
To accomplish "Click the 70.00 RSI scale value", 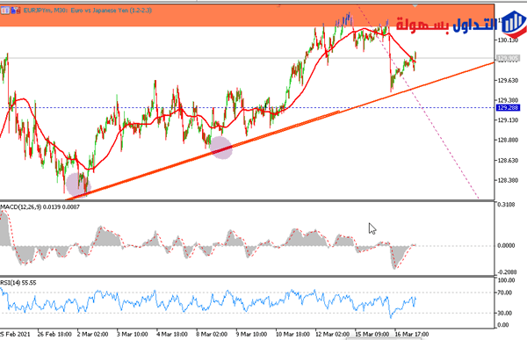I will click(505, 293).
